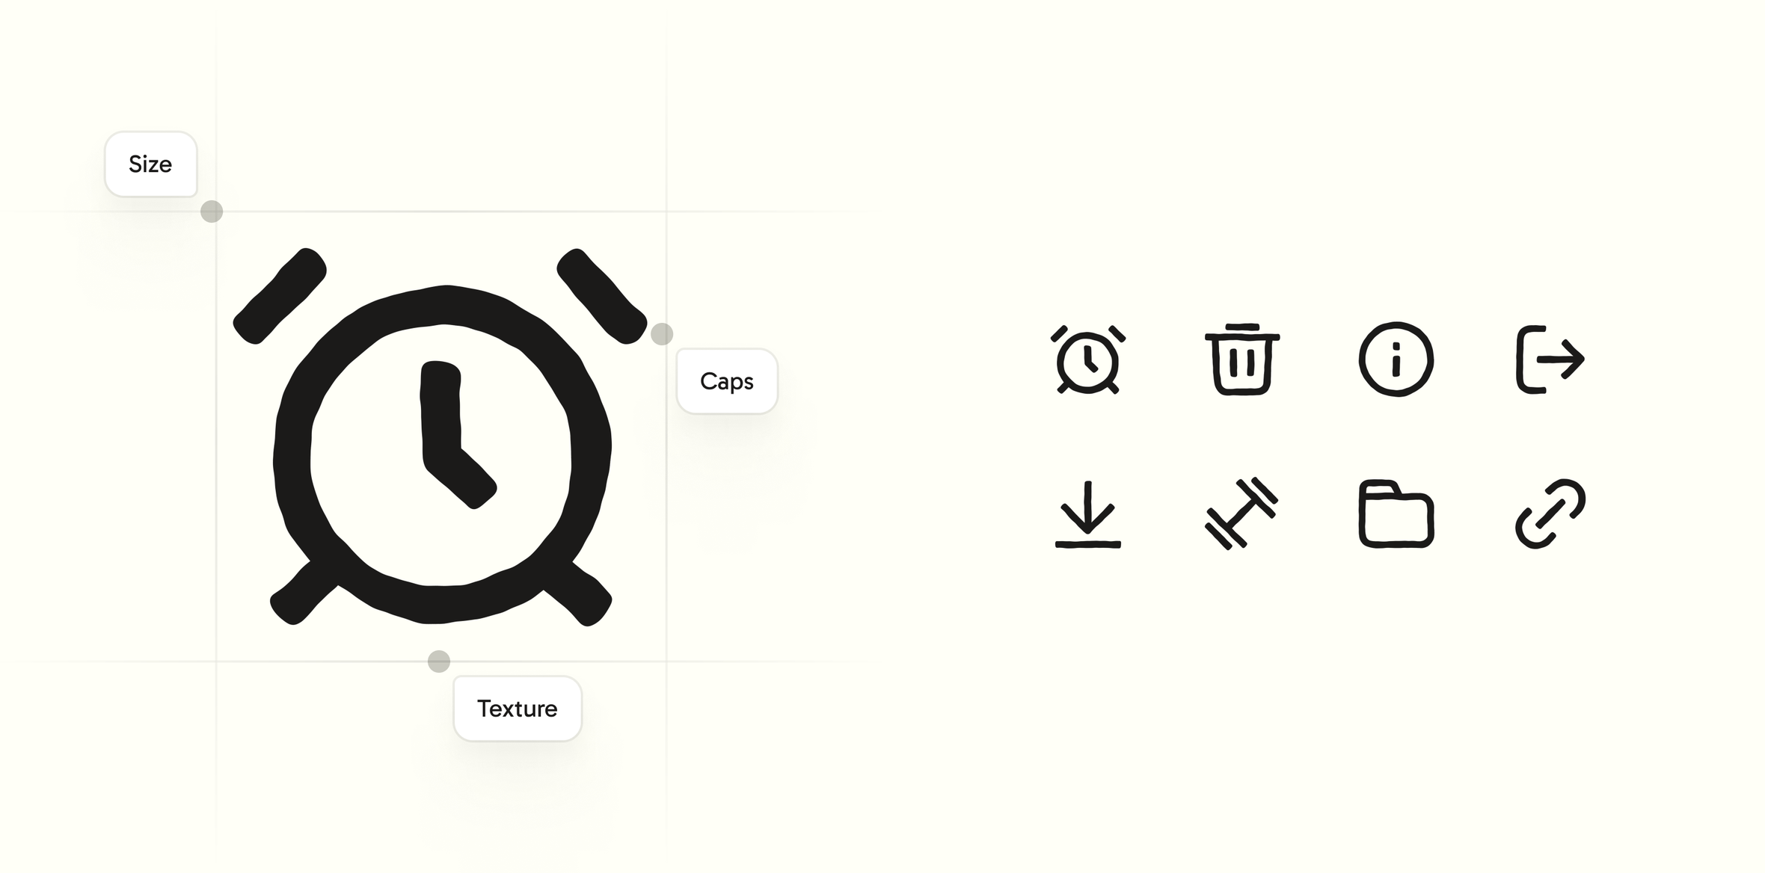Click the gray dot near Caps
This screenshot has width=1765, height=873.
tap(662, 334)
